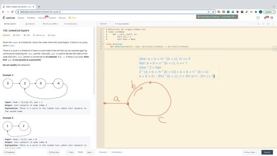The image size is (277, 156).
Task: Switch to the Submissions tab
Action: tap(71, 24)
